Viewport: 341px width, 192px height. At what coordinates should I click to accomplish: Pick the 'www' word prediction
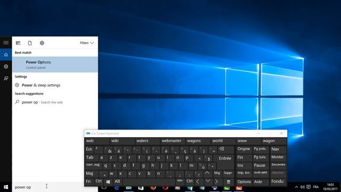click(x=248, y=141)
